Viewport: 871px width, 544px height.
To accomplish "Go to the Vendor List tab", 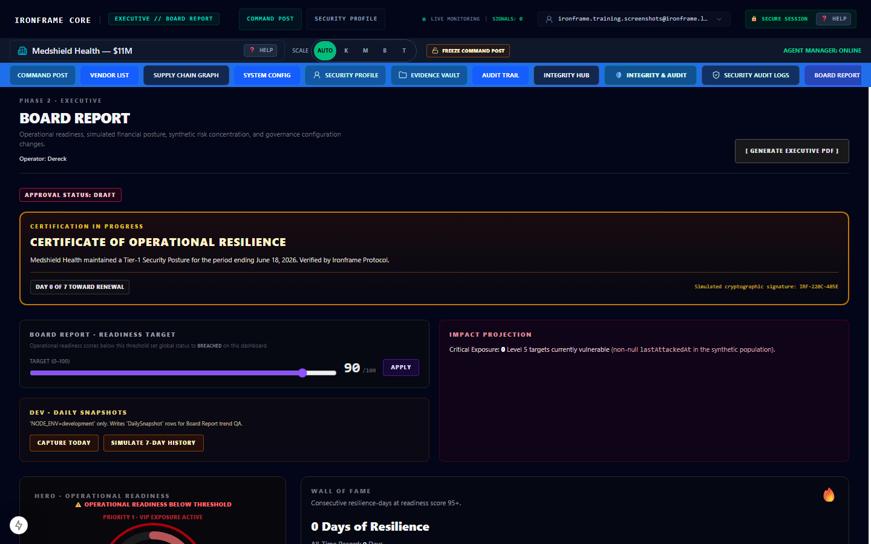I will (109, 76).
